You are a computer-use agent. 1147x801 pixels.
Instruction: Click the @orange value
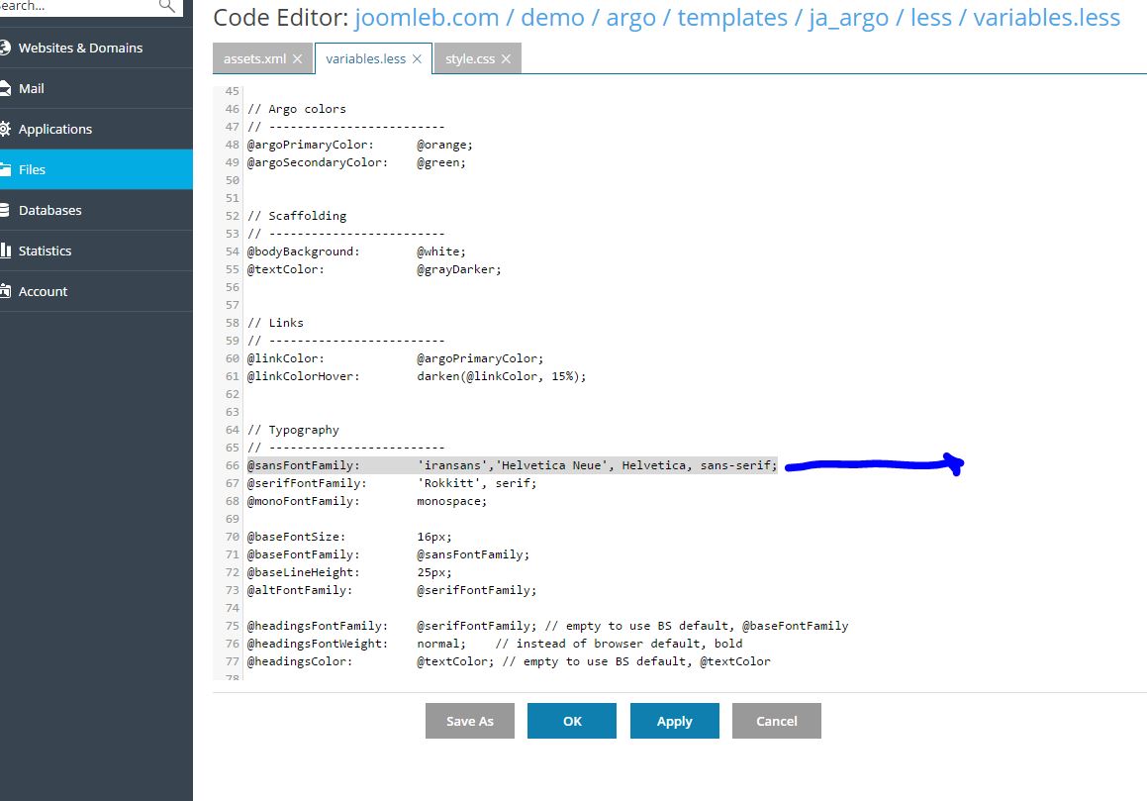tap(444, 145)
